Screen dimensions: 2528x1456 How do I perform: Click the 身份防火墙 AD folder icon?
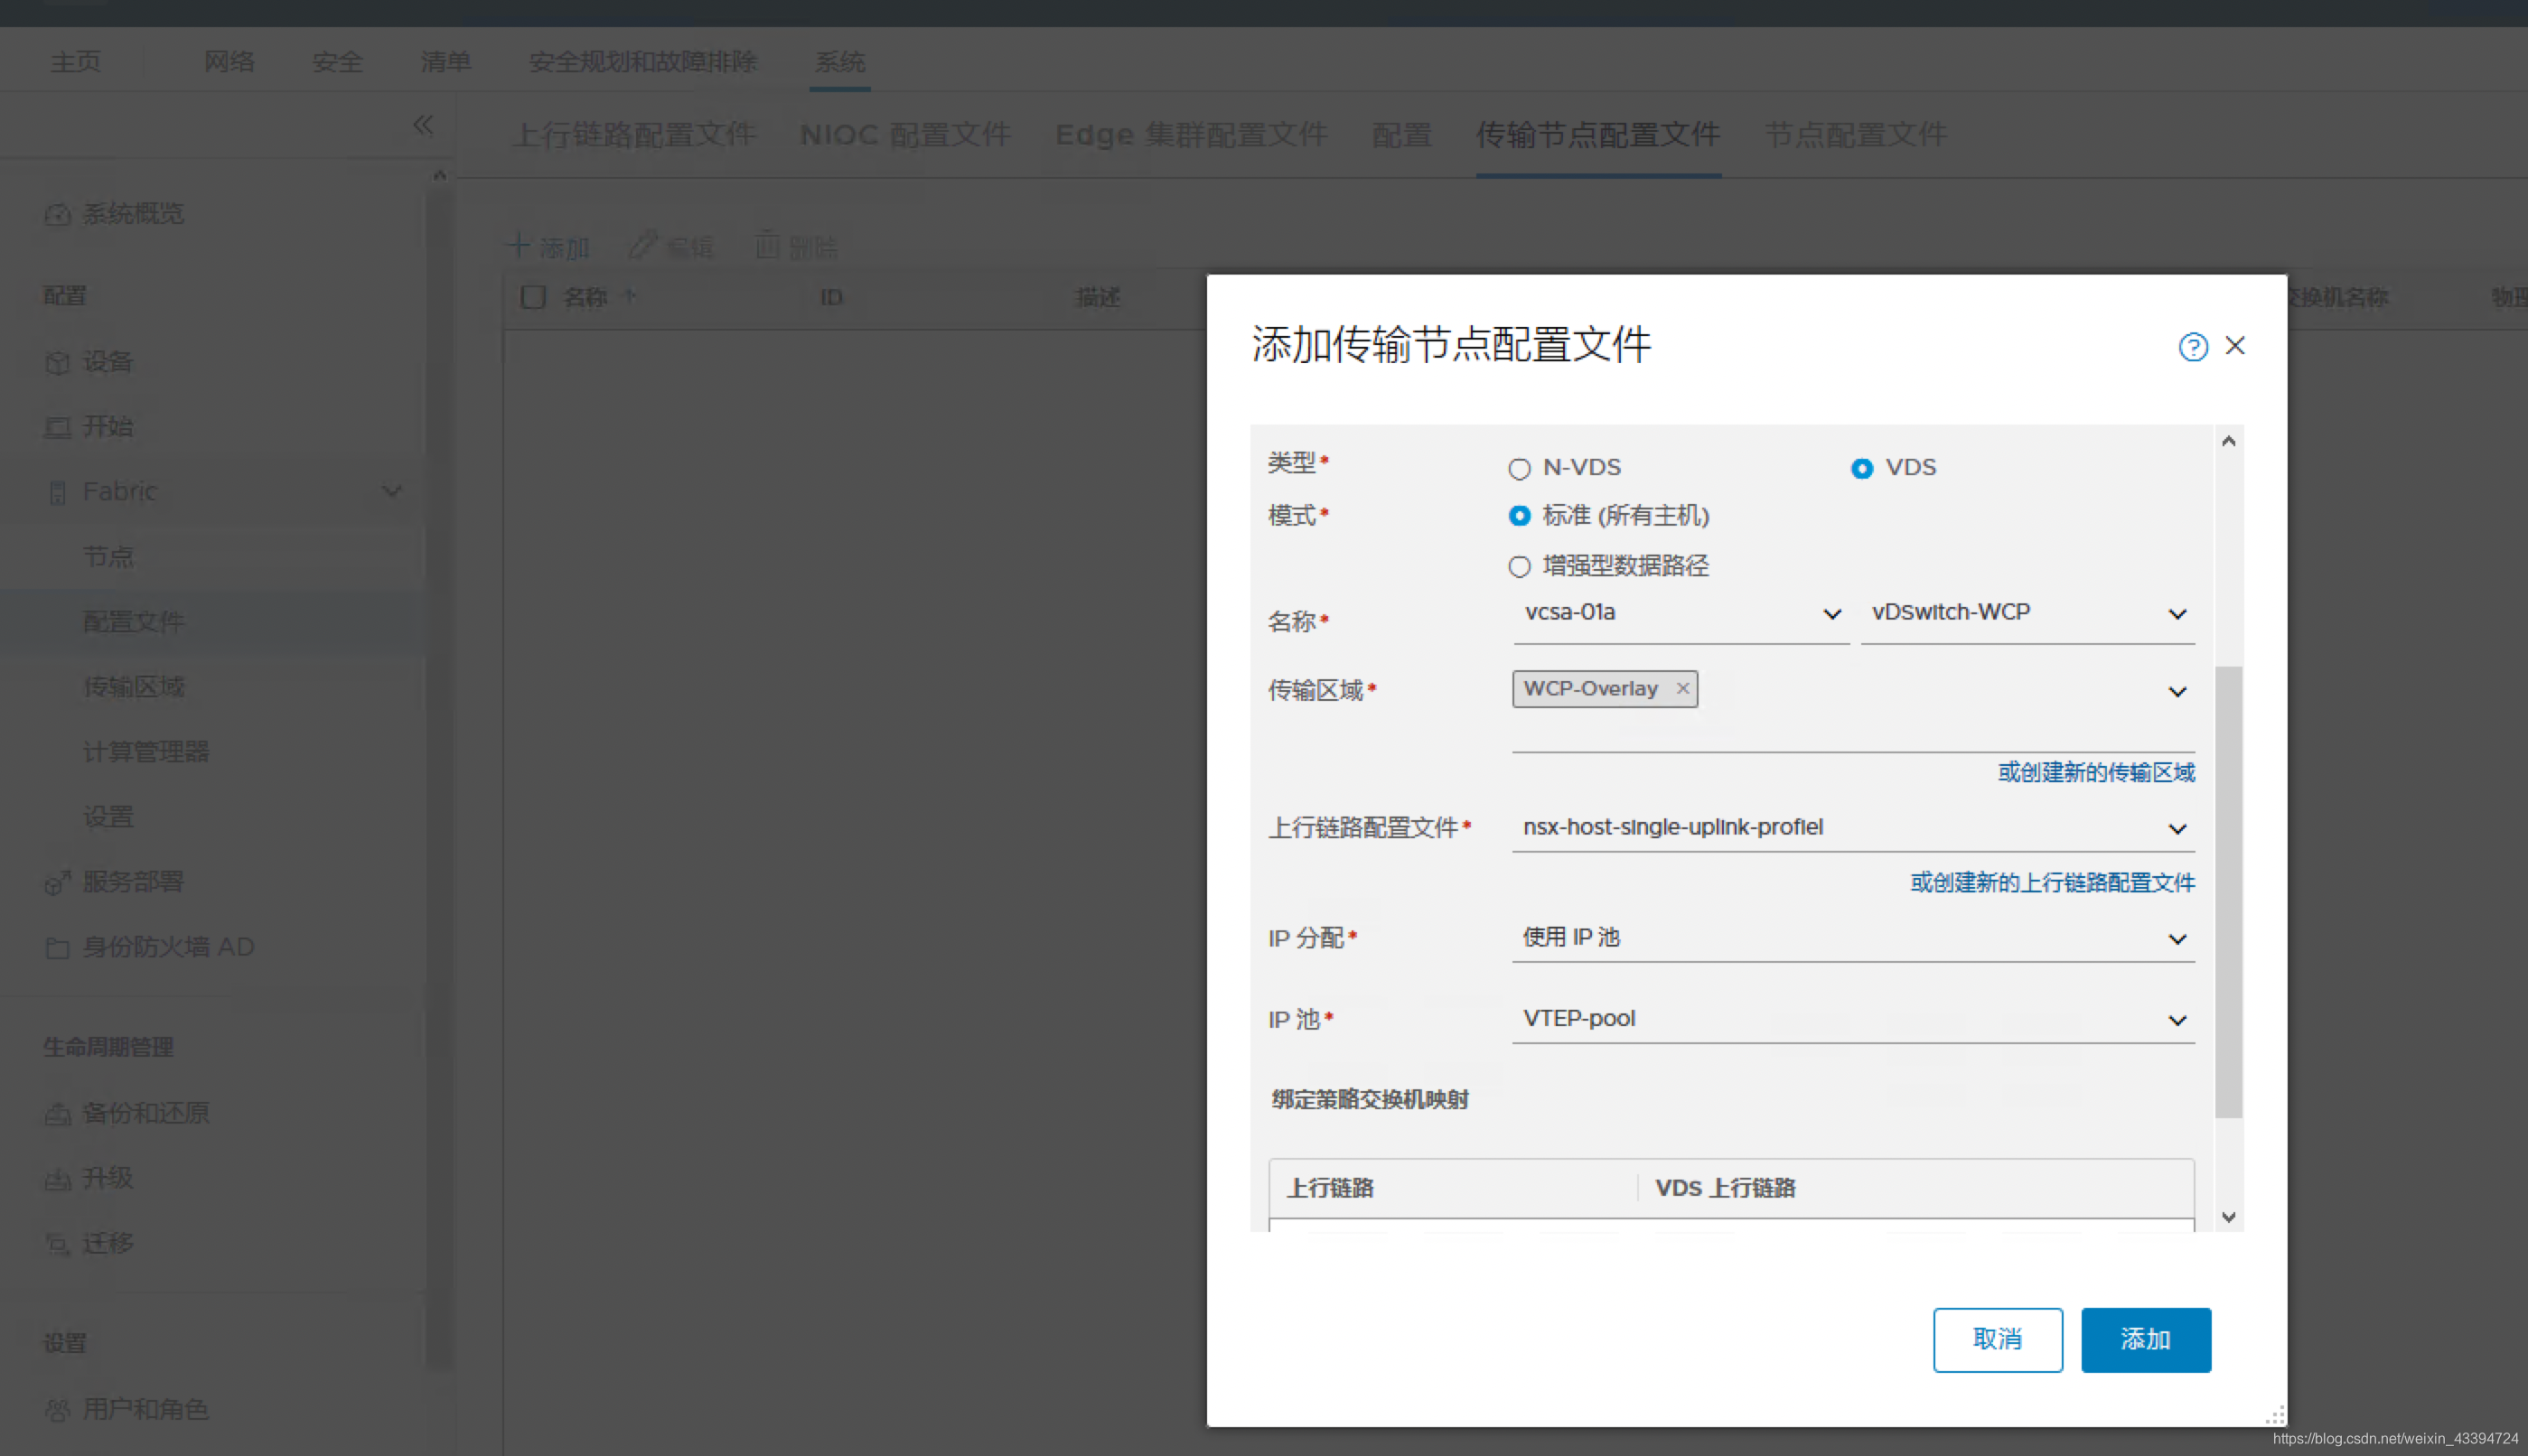[x=57, y=948]
